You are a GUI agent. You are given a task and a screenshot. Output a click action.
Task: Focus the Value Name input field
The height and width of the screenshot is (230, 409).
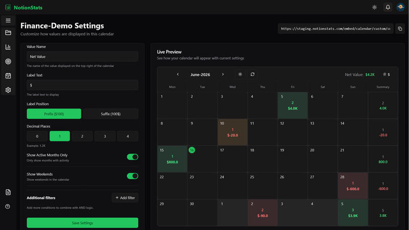coord(82,57)
